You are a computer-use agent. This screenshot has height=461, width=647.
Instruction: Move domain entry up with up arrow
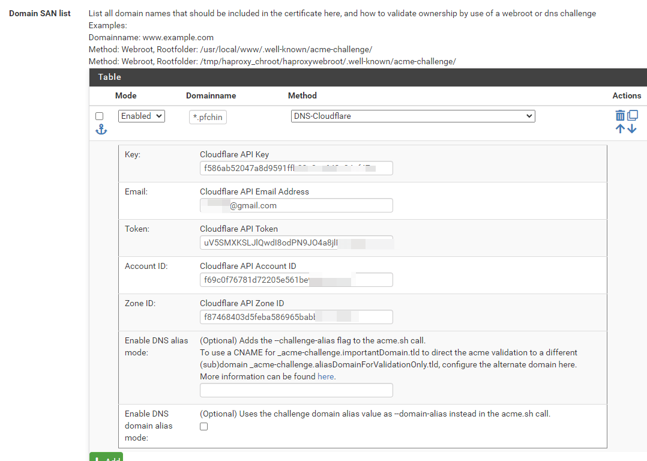click(x=620, y=128)
